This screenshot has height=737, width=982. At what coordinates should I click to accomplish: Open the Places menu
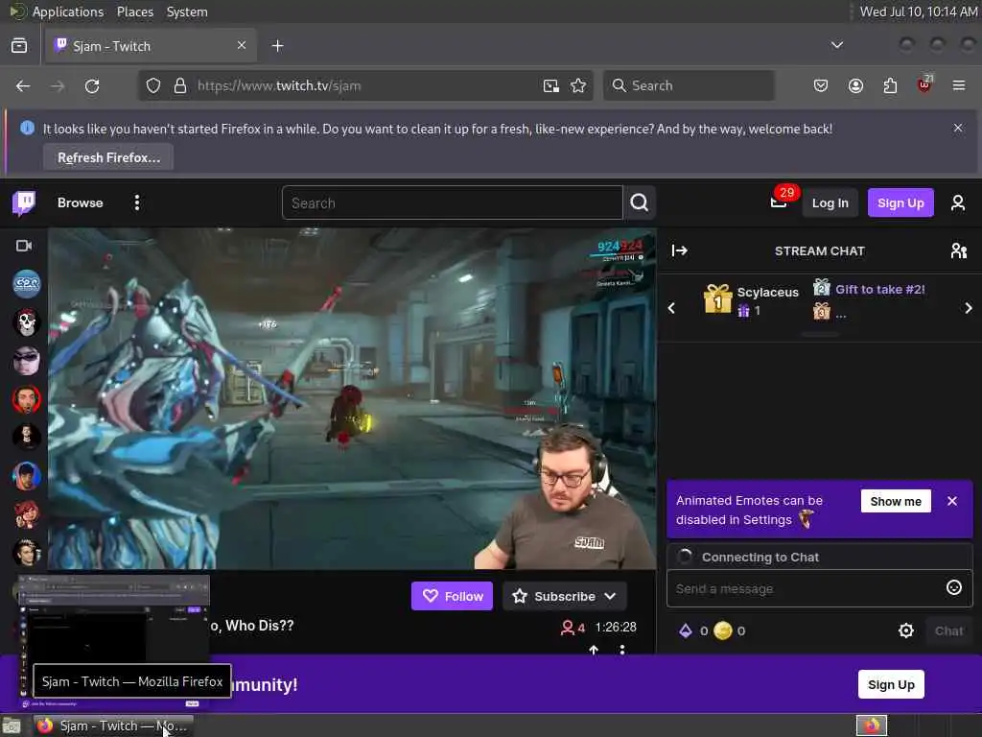pos(135,12)
